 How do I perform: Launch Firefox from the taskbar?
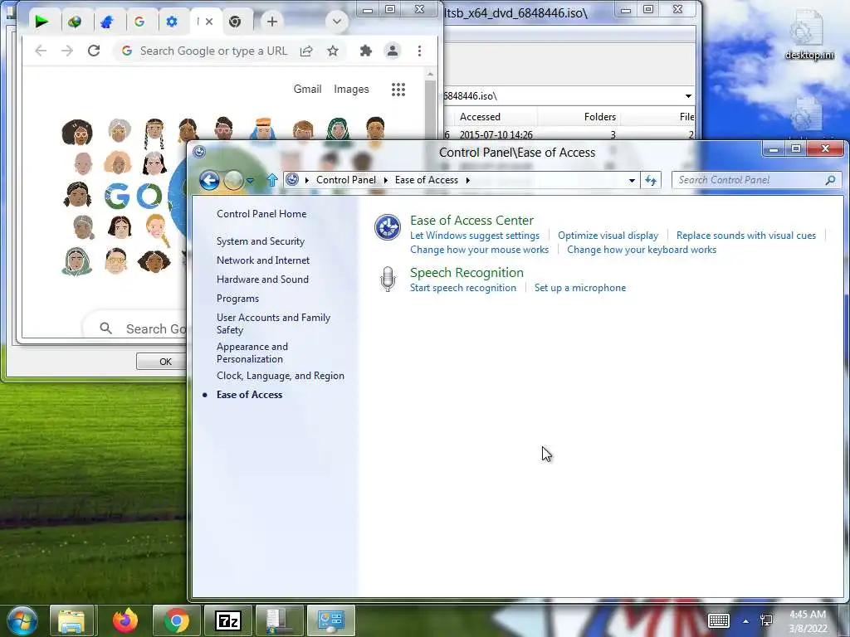pos(125,620)
